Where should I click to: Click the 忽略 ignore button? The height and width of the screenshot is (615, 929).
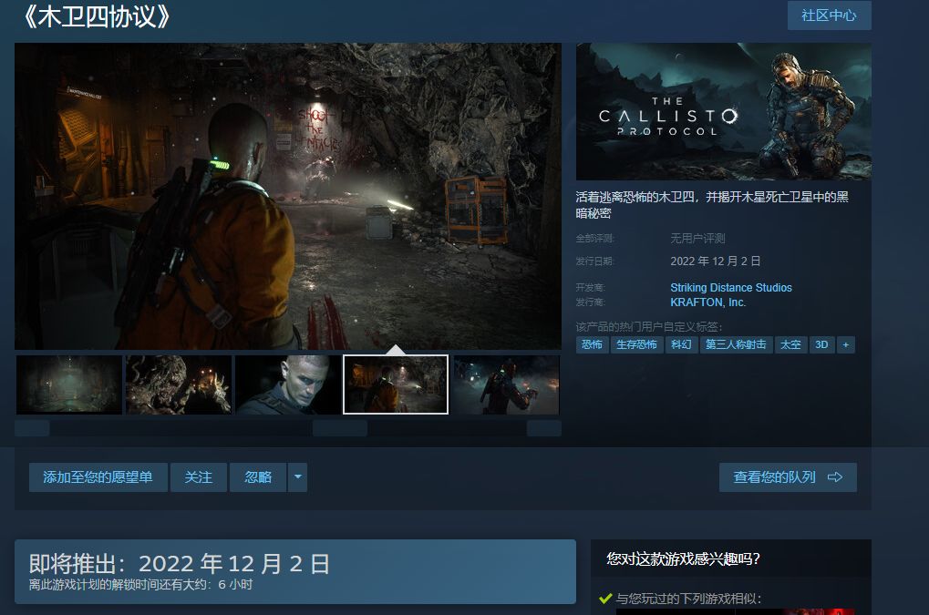258,477
